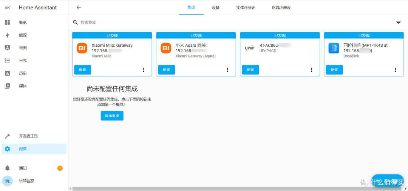The image size is (408, 191).
Task: Open the 概览 overview dashboard icon
Action: pos(8,23)
